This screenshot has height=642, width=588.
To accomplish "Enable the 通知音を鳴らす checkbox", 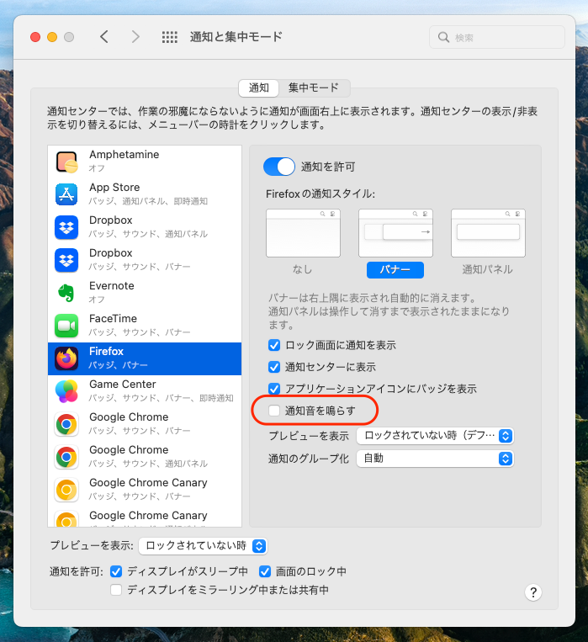I will click(274, 411).
